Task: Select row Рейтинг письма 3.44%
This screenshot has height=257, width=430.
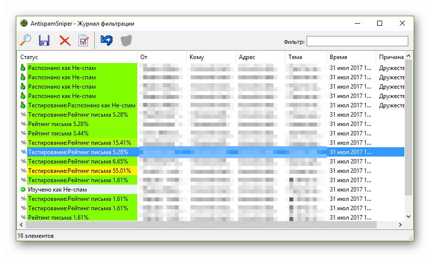Action: 211,133
